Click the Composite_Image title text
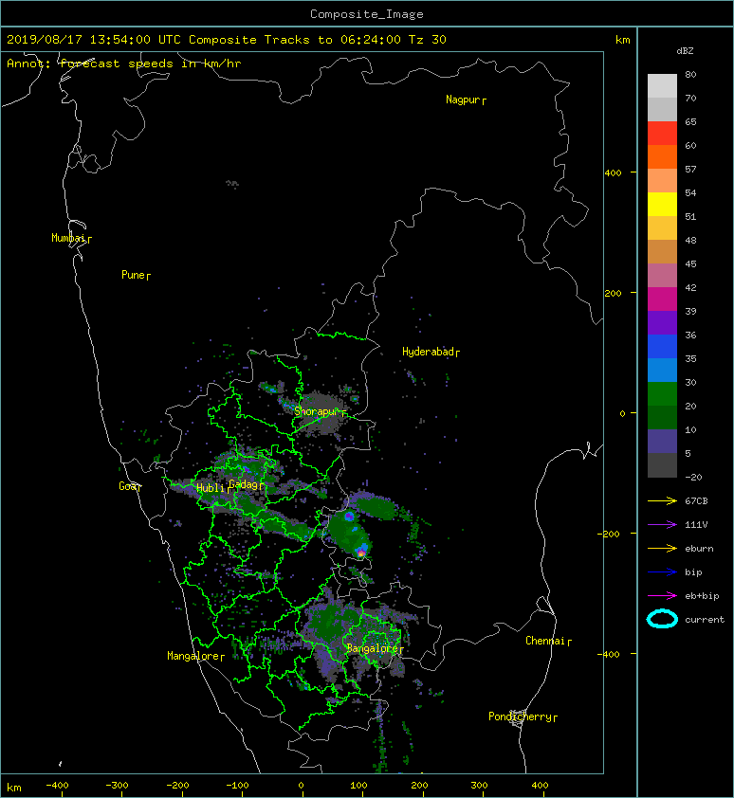The image size is (734, 798). (367, 14)
